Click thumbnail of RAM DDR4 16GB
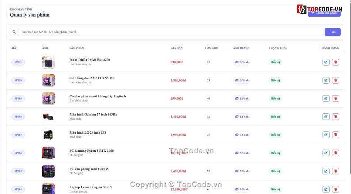 coord(48,62)
